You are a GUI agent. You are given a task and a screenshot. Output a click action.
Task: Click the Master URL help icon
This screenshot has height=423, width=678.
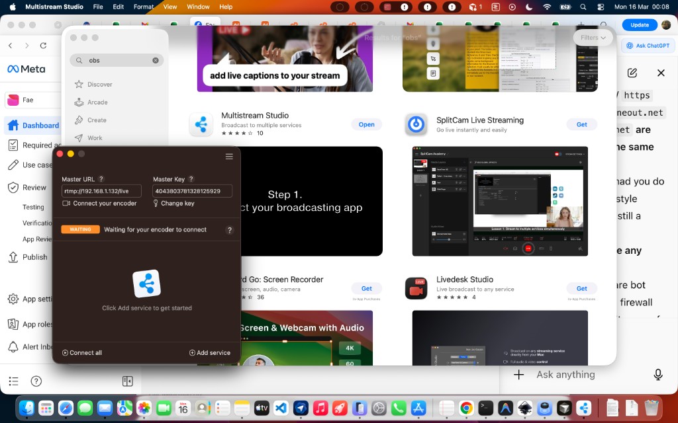(101, 179)
